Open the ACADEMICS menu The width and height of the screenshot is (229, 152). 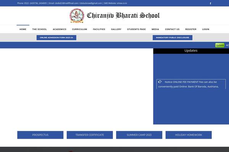point(60,29)
